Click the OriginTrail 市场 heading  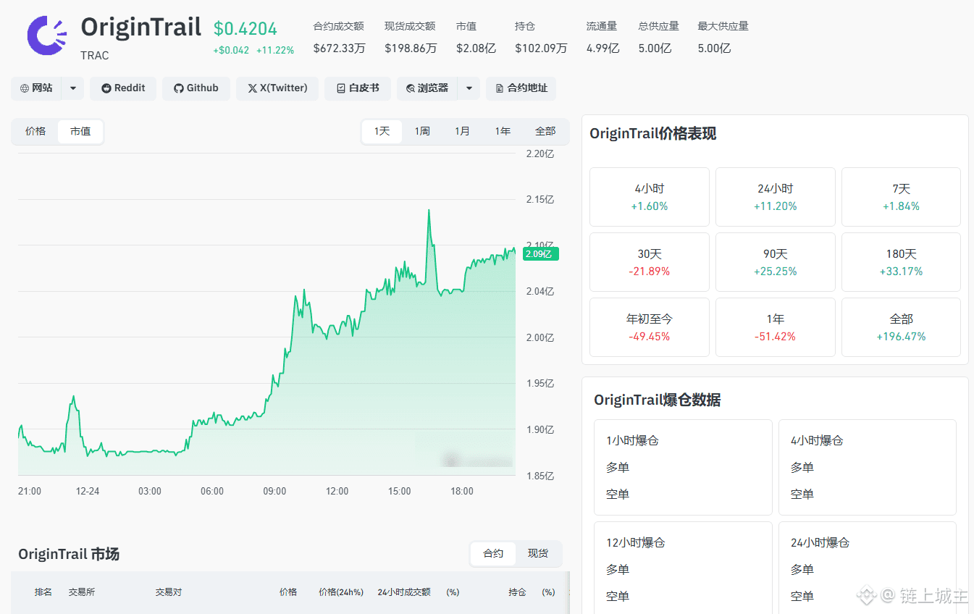[69, 555]
